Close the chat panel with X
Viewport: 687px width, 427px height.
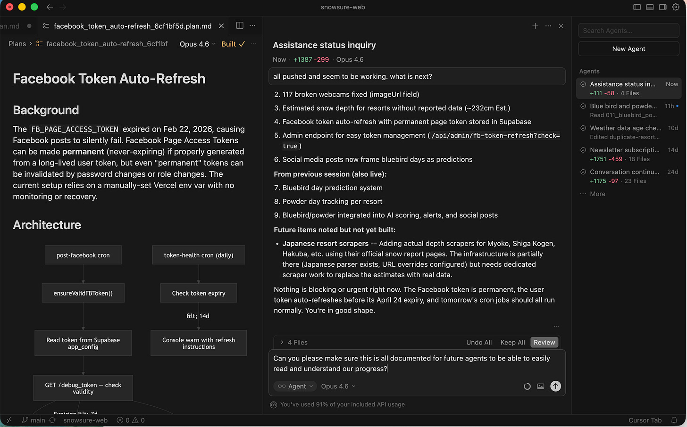pos(561,26)
